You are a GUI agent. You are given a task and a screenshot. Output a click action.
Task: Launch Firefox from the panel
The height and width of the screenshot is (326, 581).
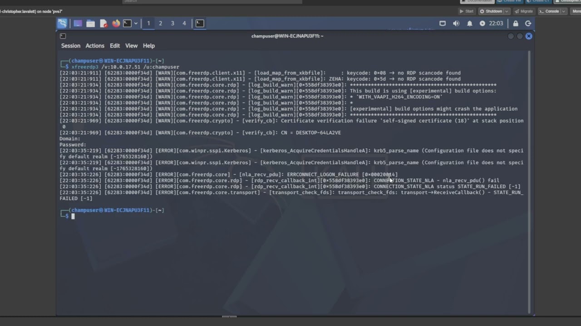[x=116, y=24]
